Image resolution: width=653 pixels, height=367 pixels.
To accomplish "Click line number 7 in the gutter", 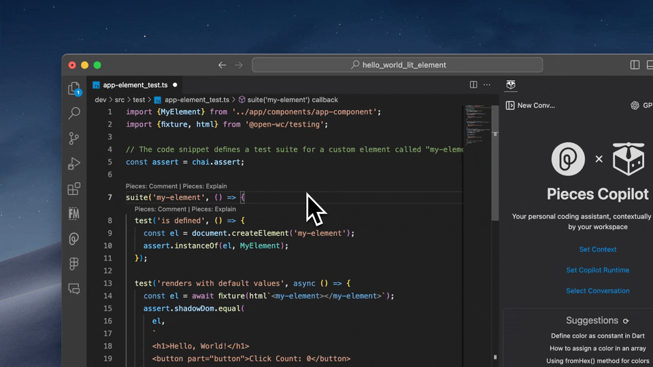I will [110, 197].
